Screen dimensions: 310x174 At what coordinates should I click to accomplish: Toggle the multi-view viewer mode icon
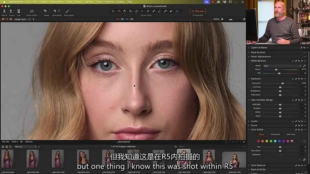[3, 19]
